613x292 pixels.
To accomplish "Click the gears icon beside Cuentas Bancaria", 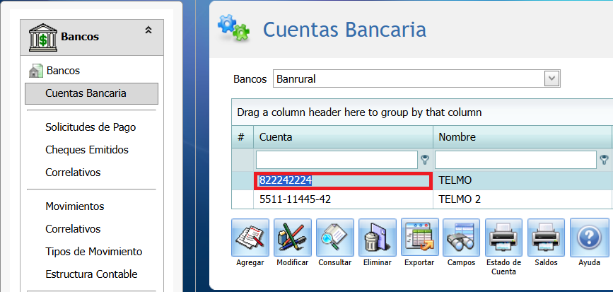I will click(234, 28).
